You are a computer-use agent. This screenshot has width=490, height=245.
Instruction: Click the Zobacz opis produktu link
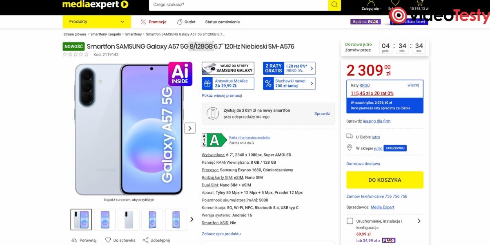(x=221, y=234)
